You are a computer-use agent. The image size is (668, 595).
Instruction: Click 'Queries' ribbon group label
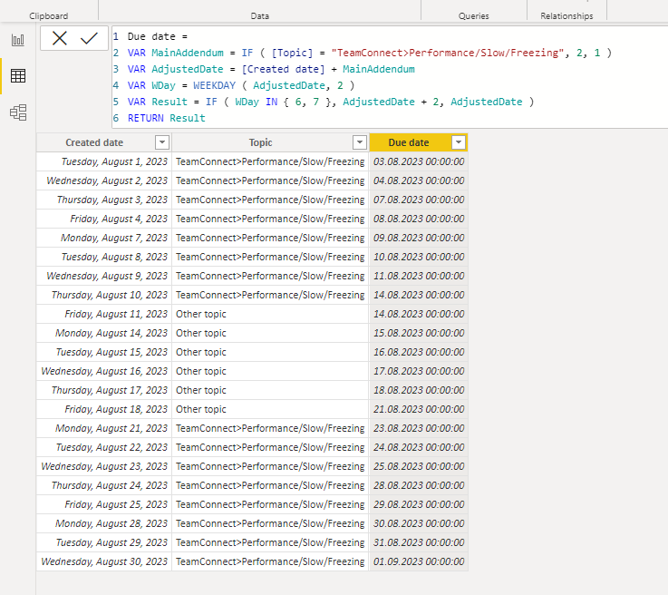[x=473, y=15]
